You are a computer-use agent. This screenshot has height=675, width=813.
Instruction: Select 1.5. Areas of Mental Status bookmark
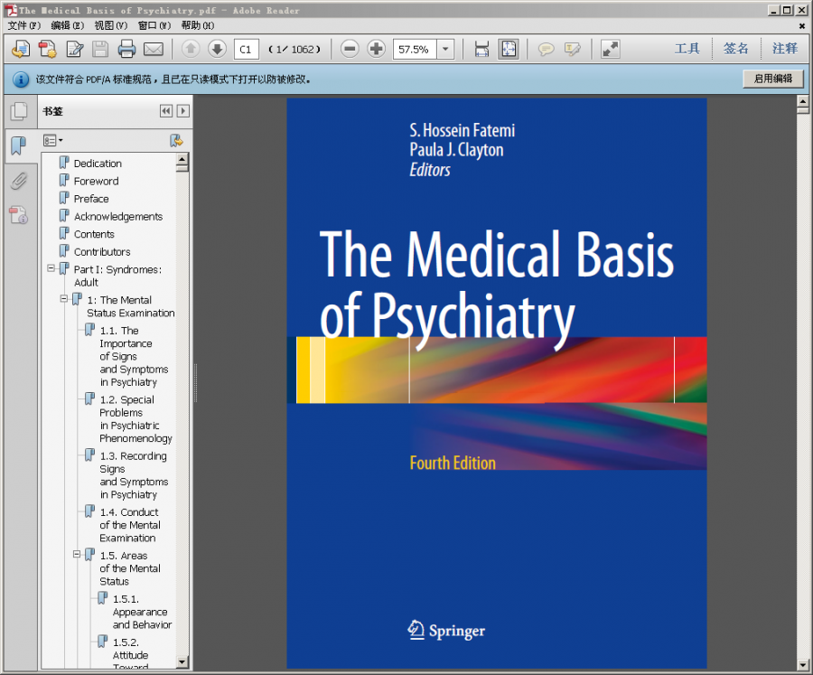130,568
